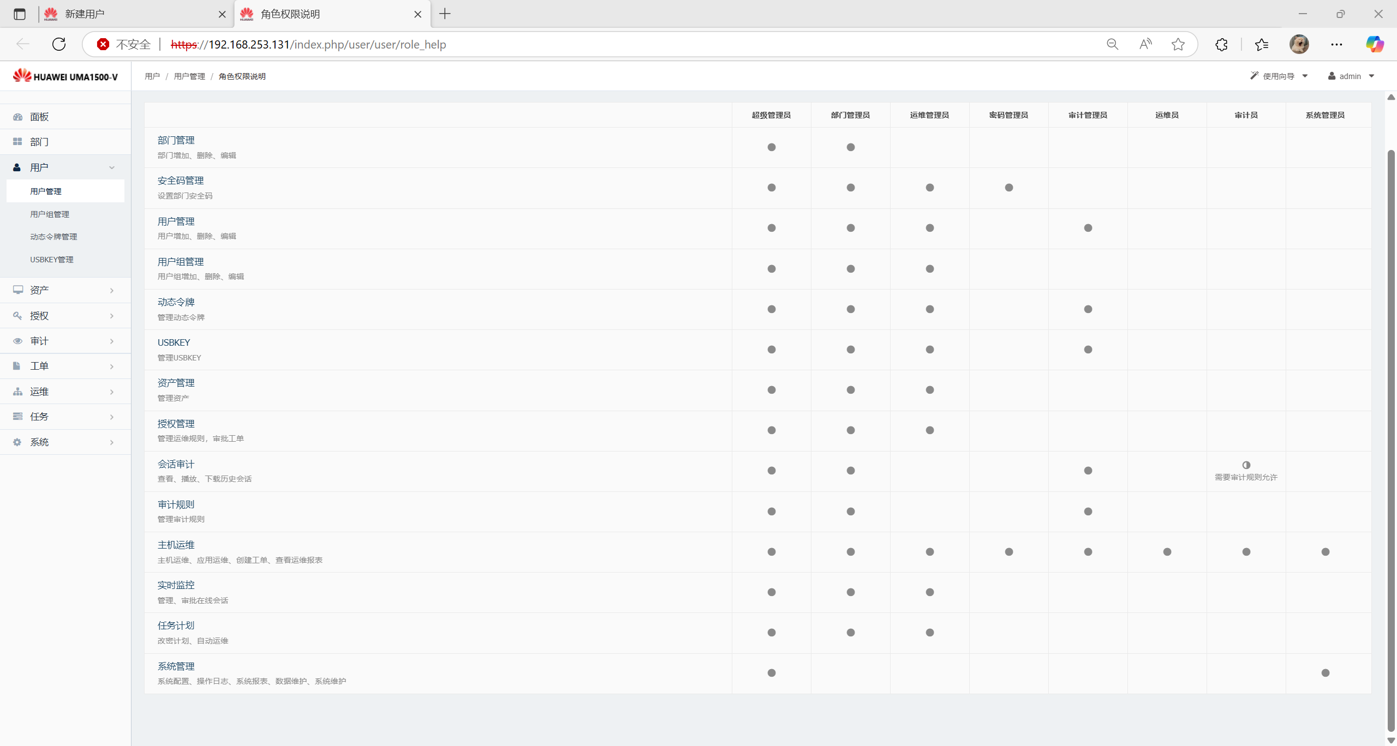
Task: Click the dashboard icon next to 面板
Action: tap(17, 117)
